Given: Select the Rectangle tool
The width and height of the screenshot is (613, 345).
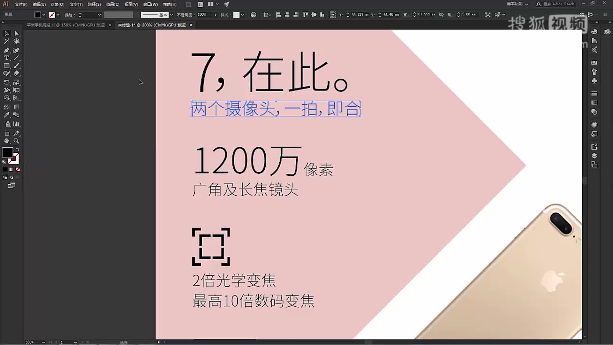Looking at the screenshot, I should (x=7, y=65).
